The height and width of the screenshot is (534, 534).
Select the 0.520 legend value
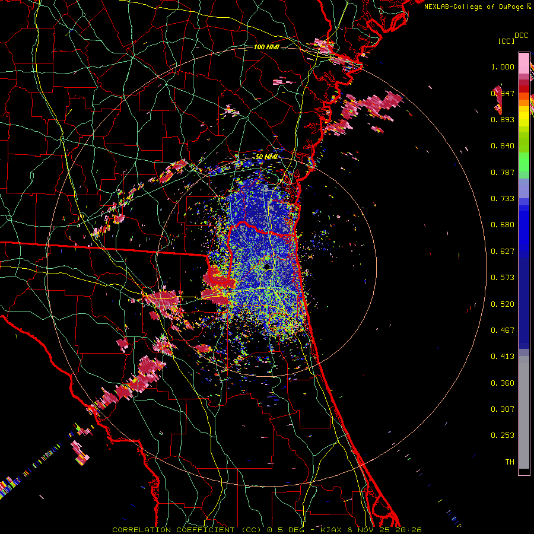[x=503, y=304]
